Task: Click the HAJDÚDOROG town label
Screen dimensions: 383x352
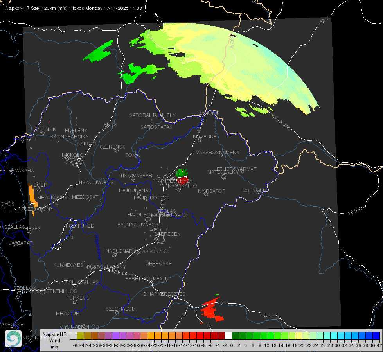Action: 151,198
